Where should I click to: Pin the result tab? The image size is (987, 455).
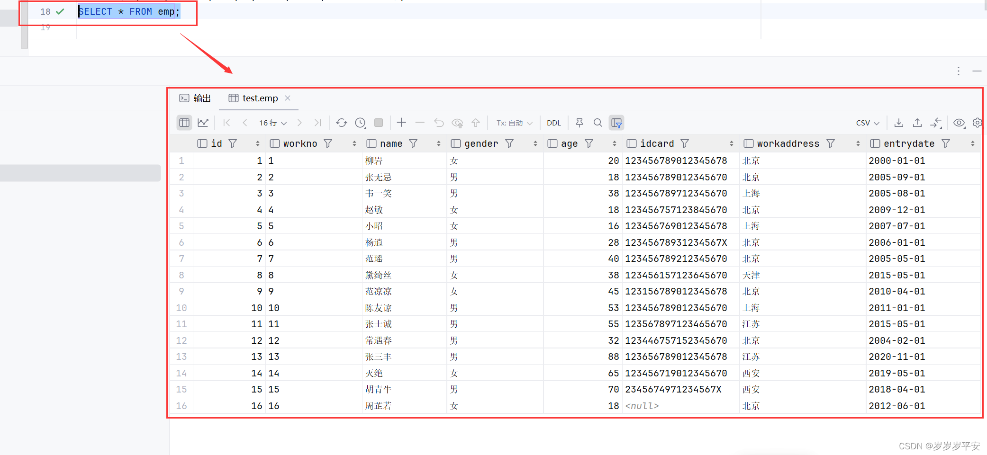(579, 123)
